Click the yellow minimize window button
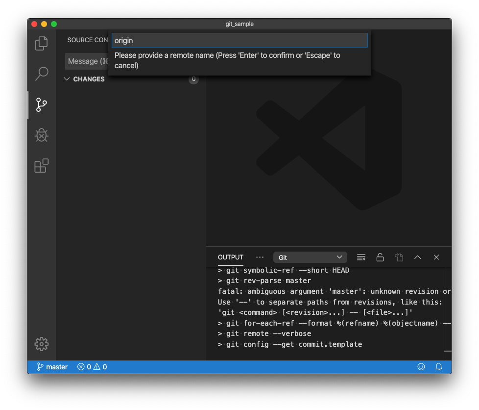 44,24
